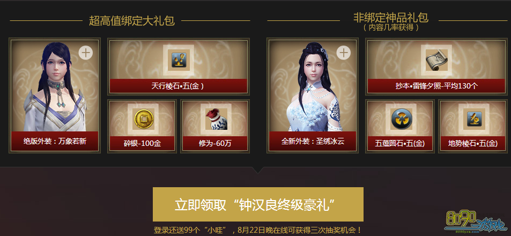Expand the 万象若新 outfit with plus icon

pos(86,53)
